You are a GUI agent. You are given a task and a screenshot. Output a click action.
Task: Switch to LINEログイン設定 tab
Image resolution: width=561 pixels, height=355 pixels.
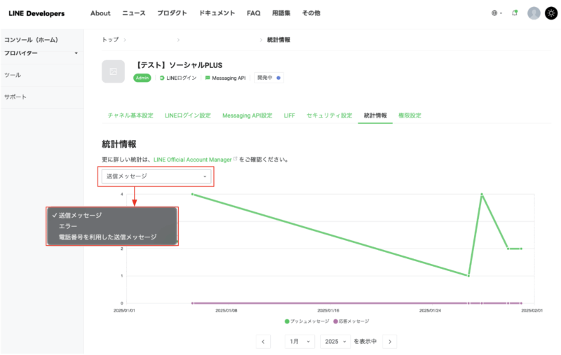pos(187,116)
